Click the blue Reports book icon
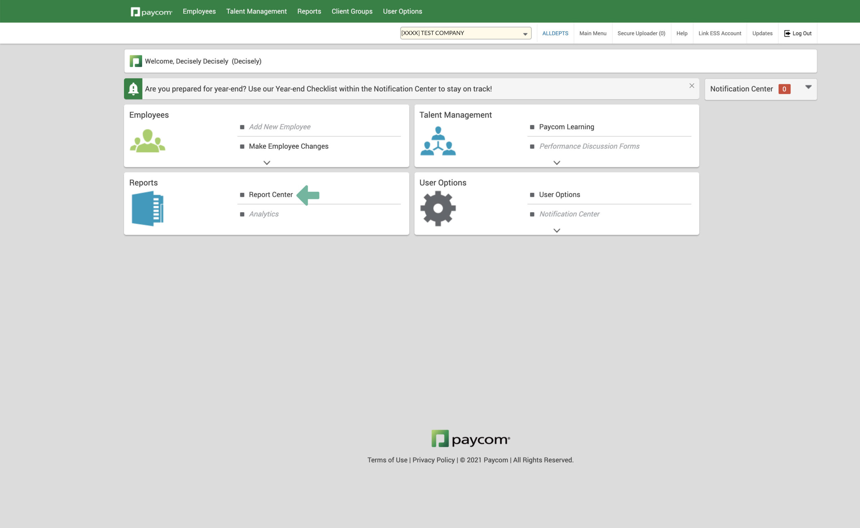This screenshot has width=860, height=528. (x=147, y=209)
